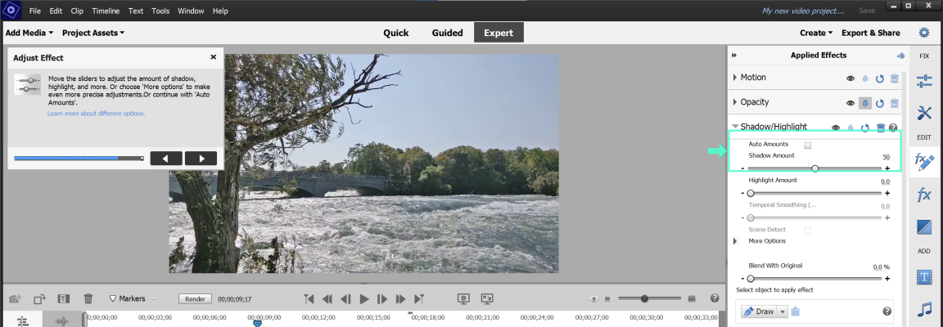Screen dimensions: 943x327
Task: Hide the Motion effect with eye icon
Action: tap(851, 78)
